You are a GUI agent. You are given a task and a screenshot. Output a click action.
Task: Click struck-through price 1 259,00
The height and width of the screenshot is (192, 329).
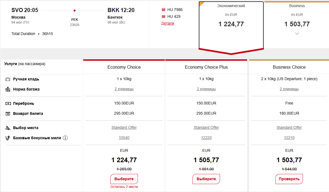124,169
